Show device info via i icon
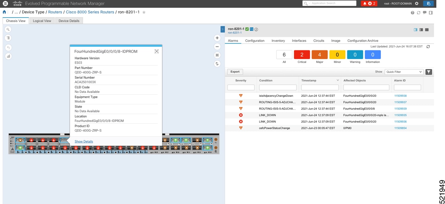The height and width of the screenshot is (204, 445). [x=256, y=30]
